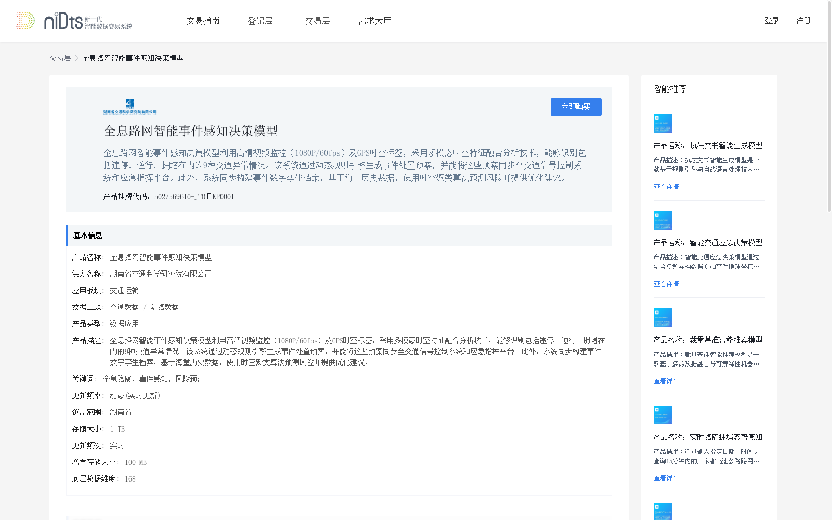This screenshot has height=520, width=832.
Task: Open the 需求大厅 menu
Action: (374, 21)
